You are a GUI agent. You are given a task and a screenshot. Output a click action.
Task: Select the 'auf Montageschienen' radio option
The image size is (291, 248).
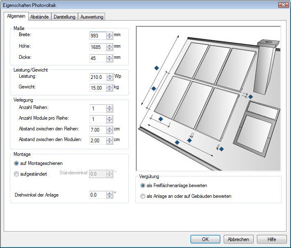pyautogui.click(x=17, y=163)
